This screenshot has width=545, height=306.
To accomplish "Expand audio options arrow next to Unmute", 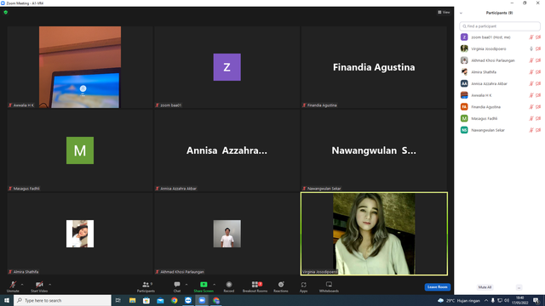I will point(22,285).
